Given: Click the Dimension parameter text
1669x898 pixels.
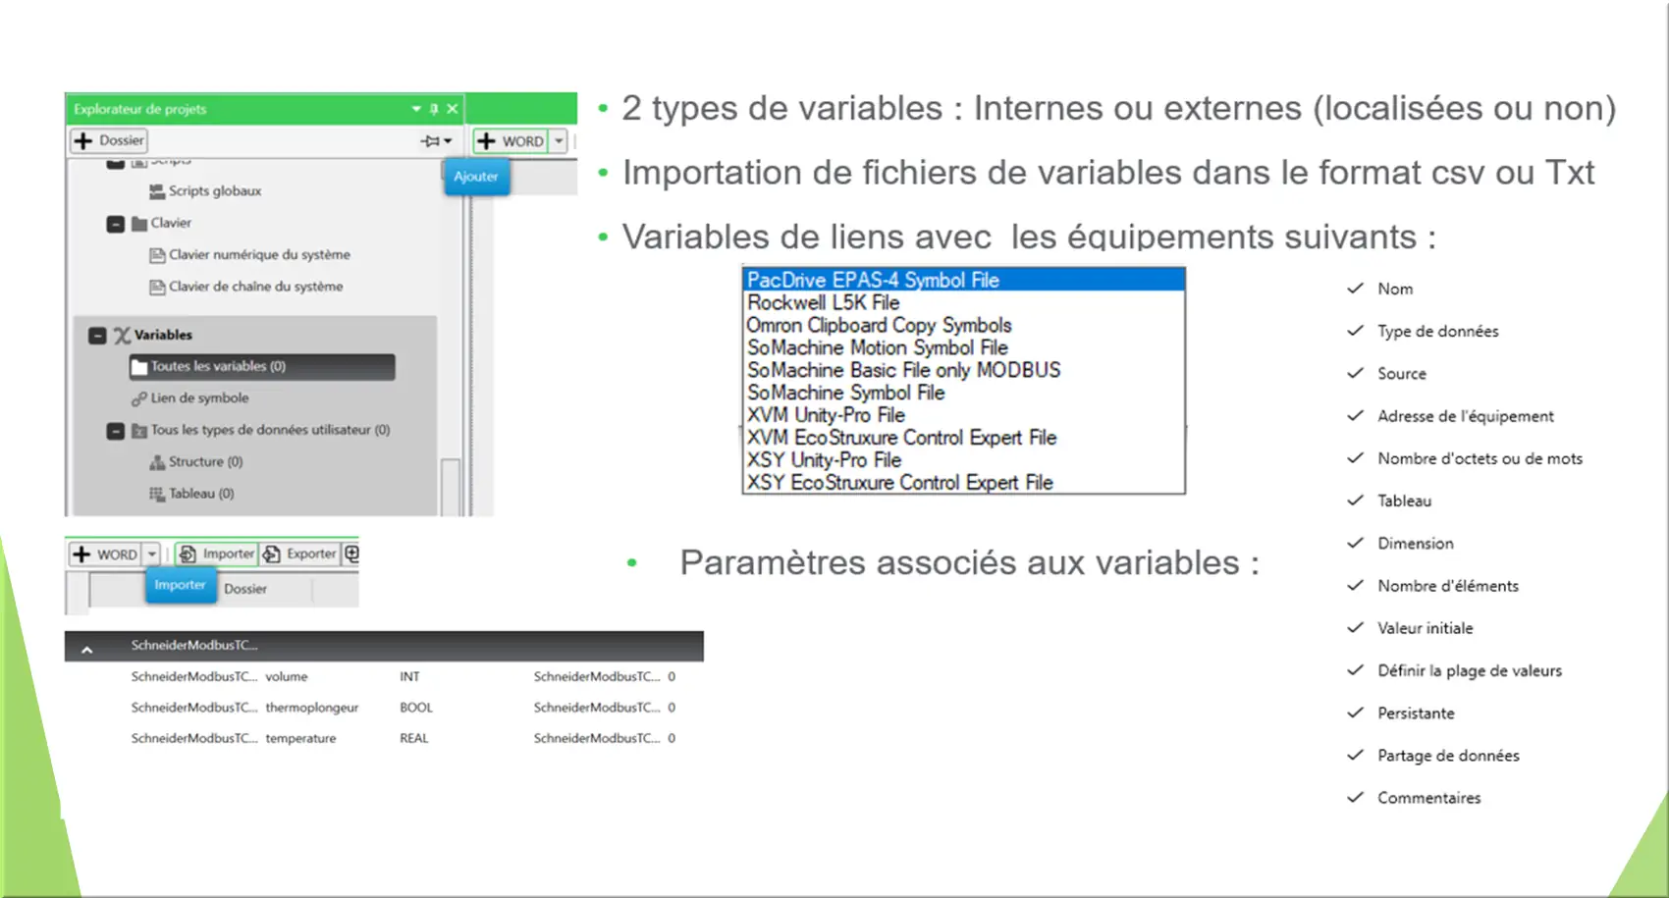Looking at the screenshot, I should coord(1416,544).
